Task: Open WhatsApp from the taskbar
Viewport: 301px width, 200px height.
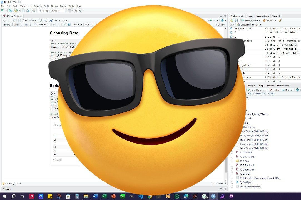Action: click(177, 196)
